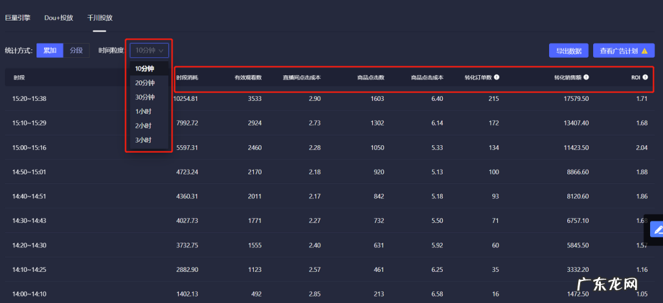Click the 导出数据 button
The height and width of the screenshot is (303, 663).
click(x=568, y=50)
